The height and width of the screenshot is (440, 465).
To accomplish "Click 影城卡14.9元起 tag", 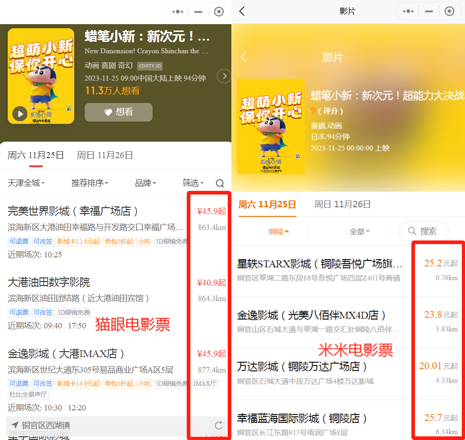I will point(78,384).
